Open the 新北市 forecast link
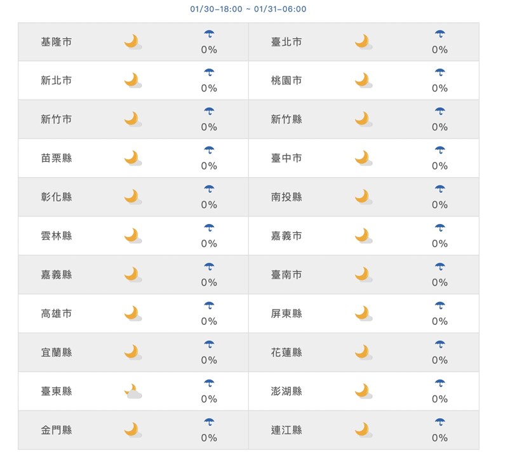 click(57, 81)
